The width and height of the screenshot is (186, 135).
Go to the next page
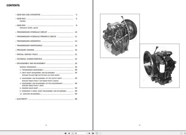90,133
